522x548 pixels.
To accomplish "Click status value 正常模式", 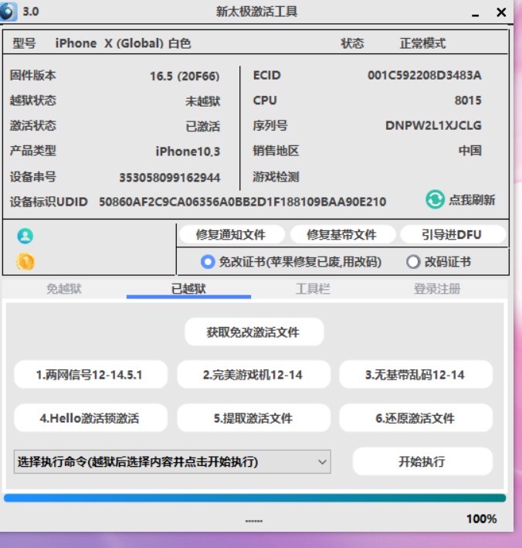I will point(422,43).
